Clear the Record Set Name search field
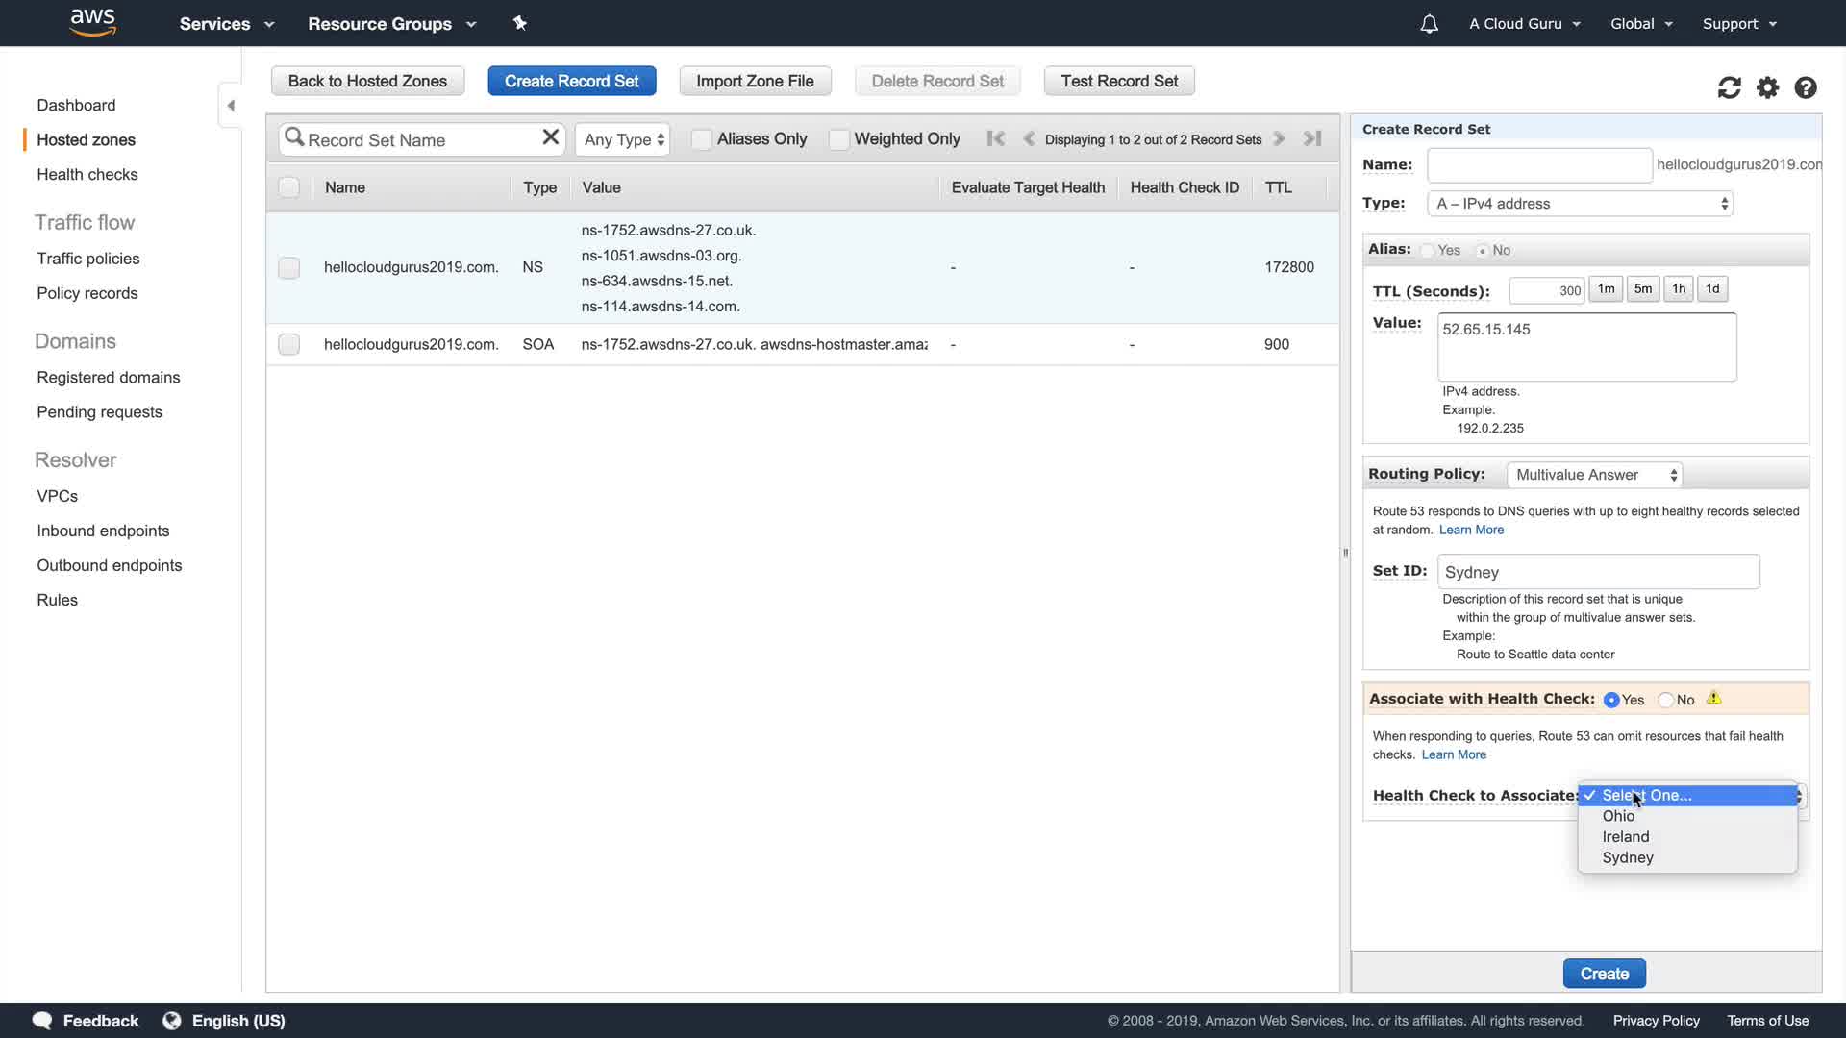Screen dimensions: 1846x1038 [x=550, y=137]
